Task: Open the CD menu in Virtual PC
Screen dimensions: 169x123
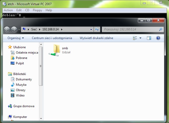Action: tap(27, 10)
